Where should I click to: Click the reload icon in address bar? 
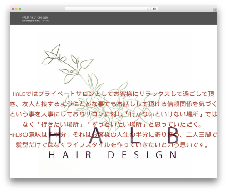point(148,9)
